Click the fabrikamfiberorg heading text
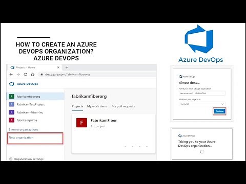246x184 pixels. tap(89, 96)
